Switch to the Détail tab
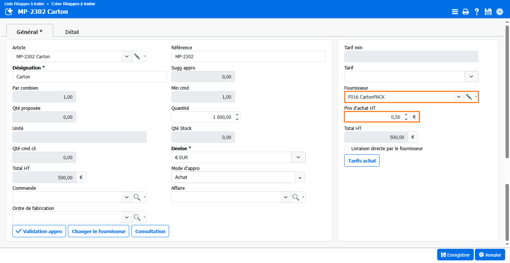The width and height of the screenshot is (510, 263). [x=72, y=32]
